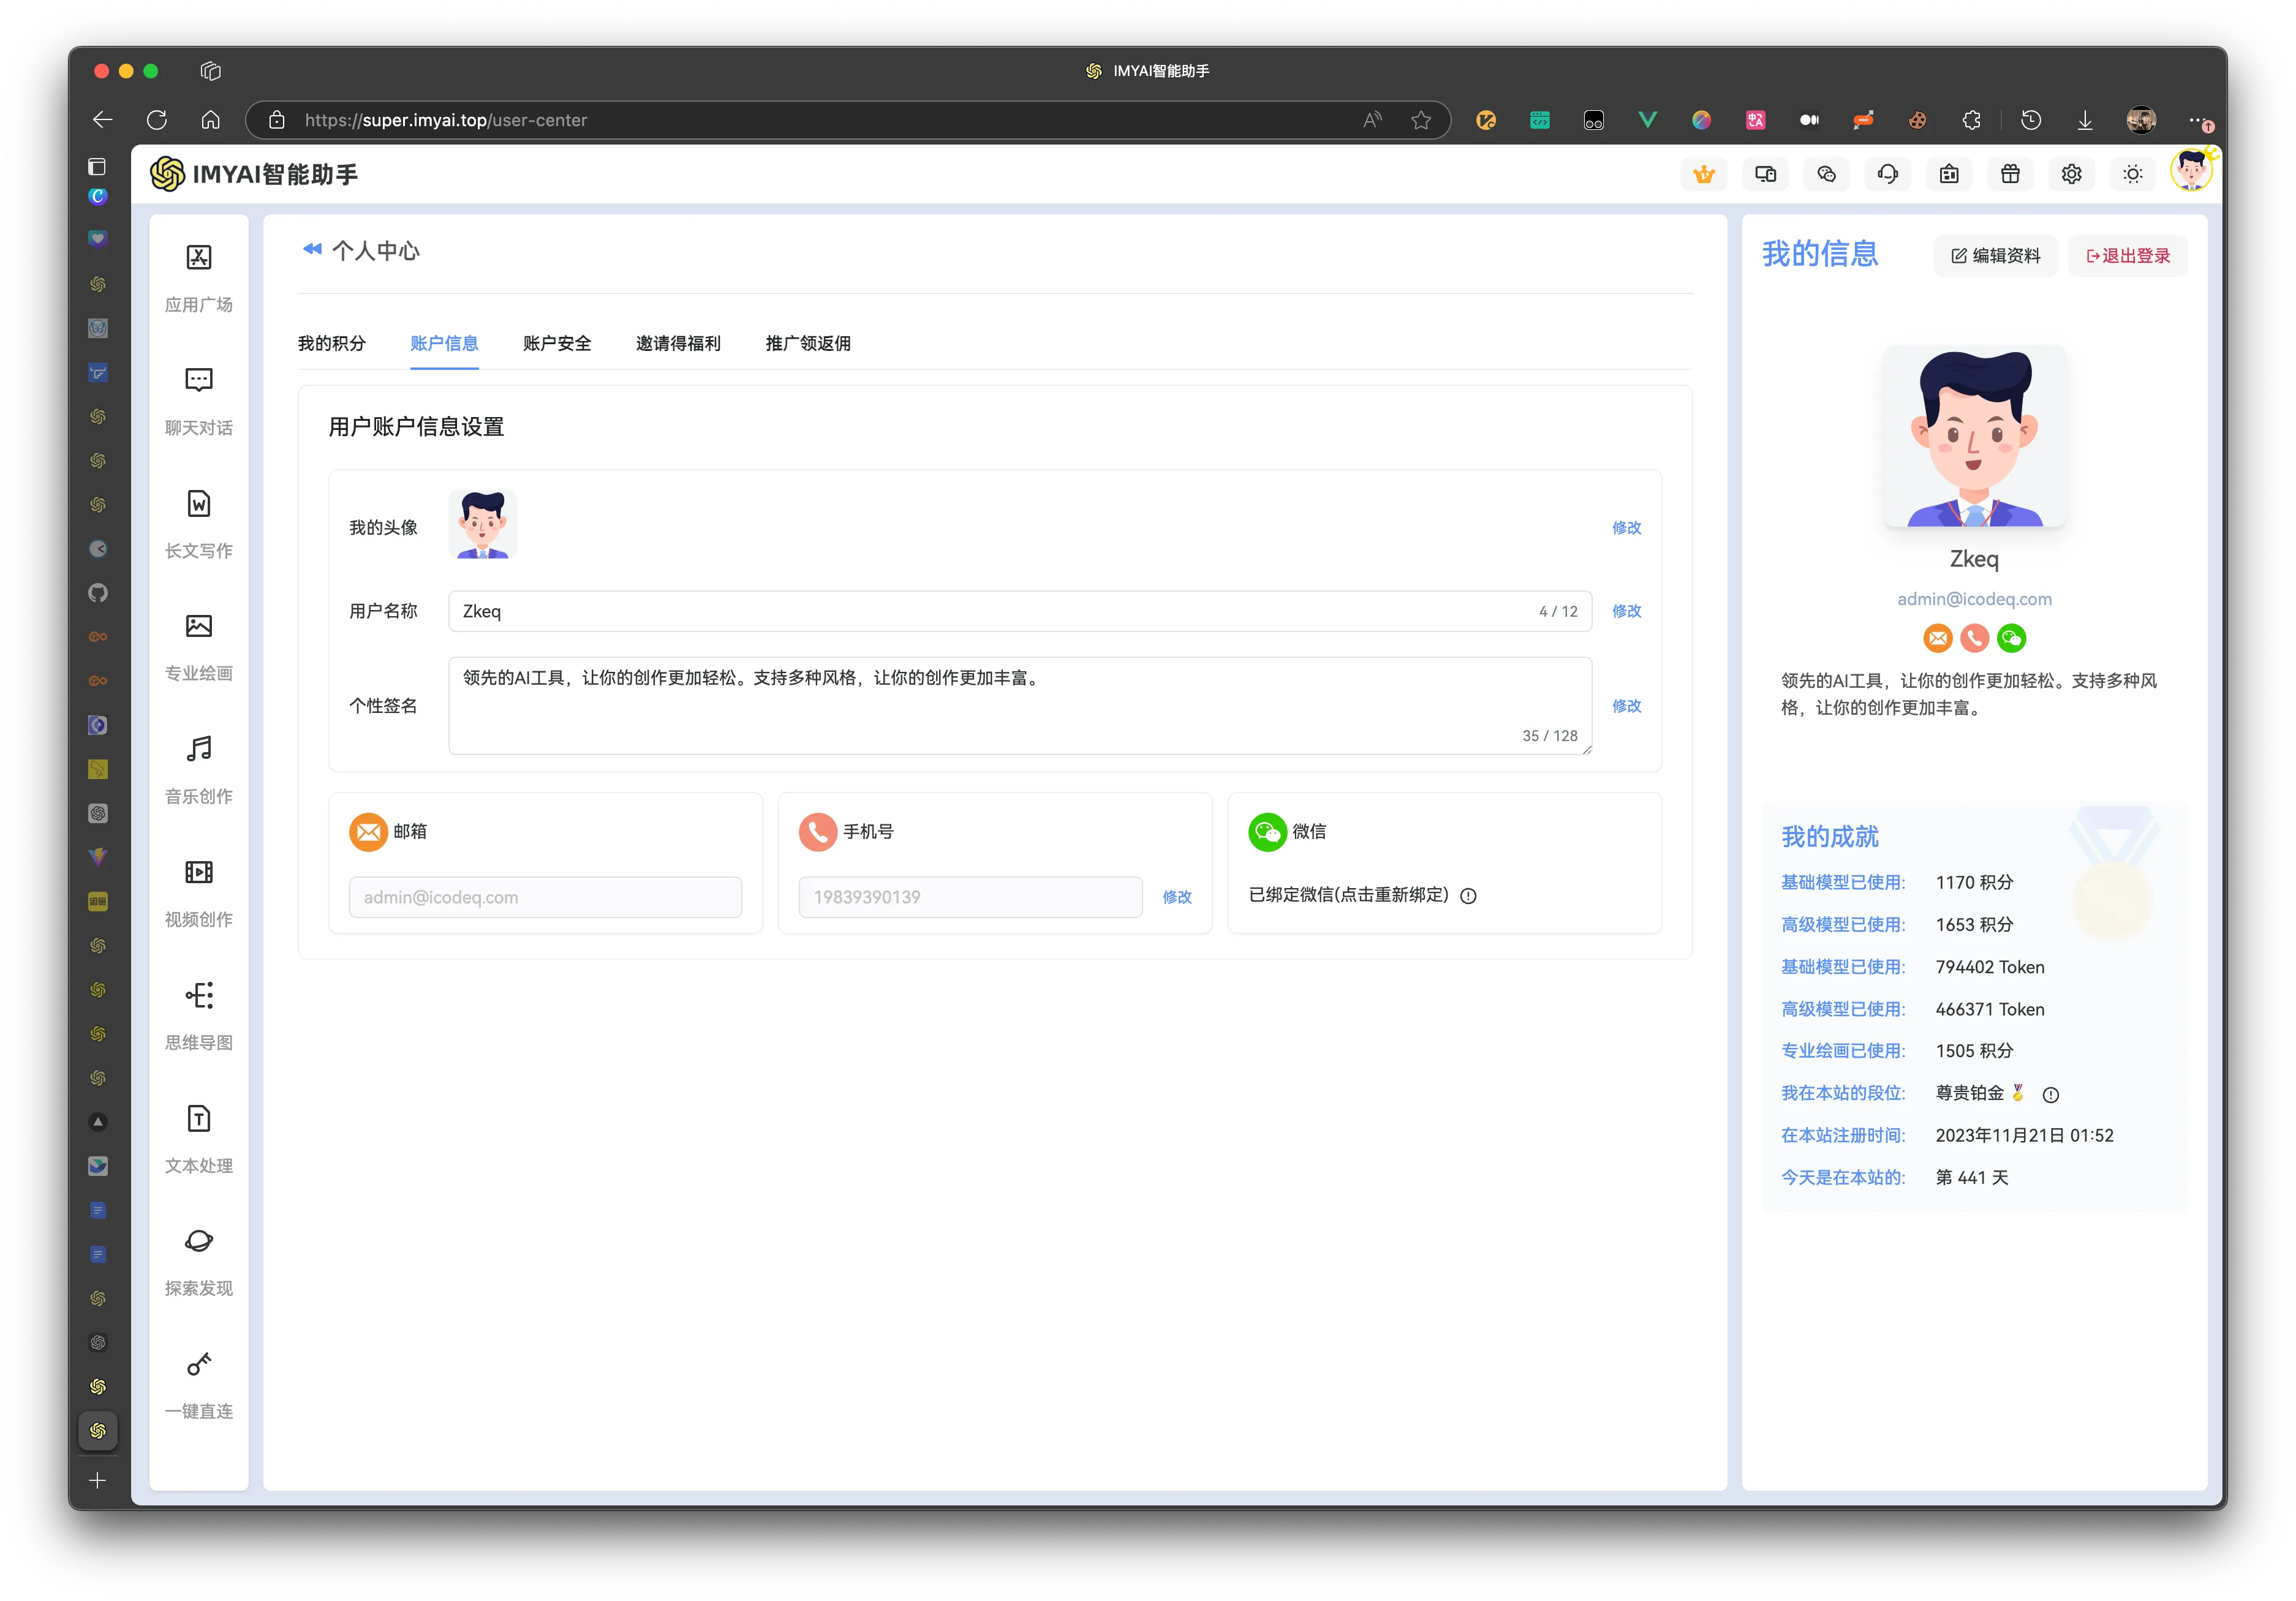Reload the page via refresh icon
This screenshot has height=1601, width=2296.
click(x=157, y=120)
